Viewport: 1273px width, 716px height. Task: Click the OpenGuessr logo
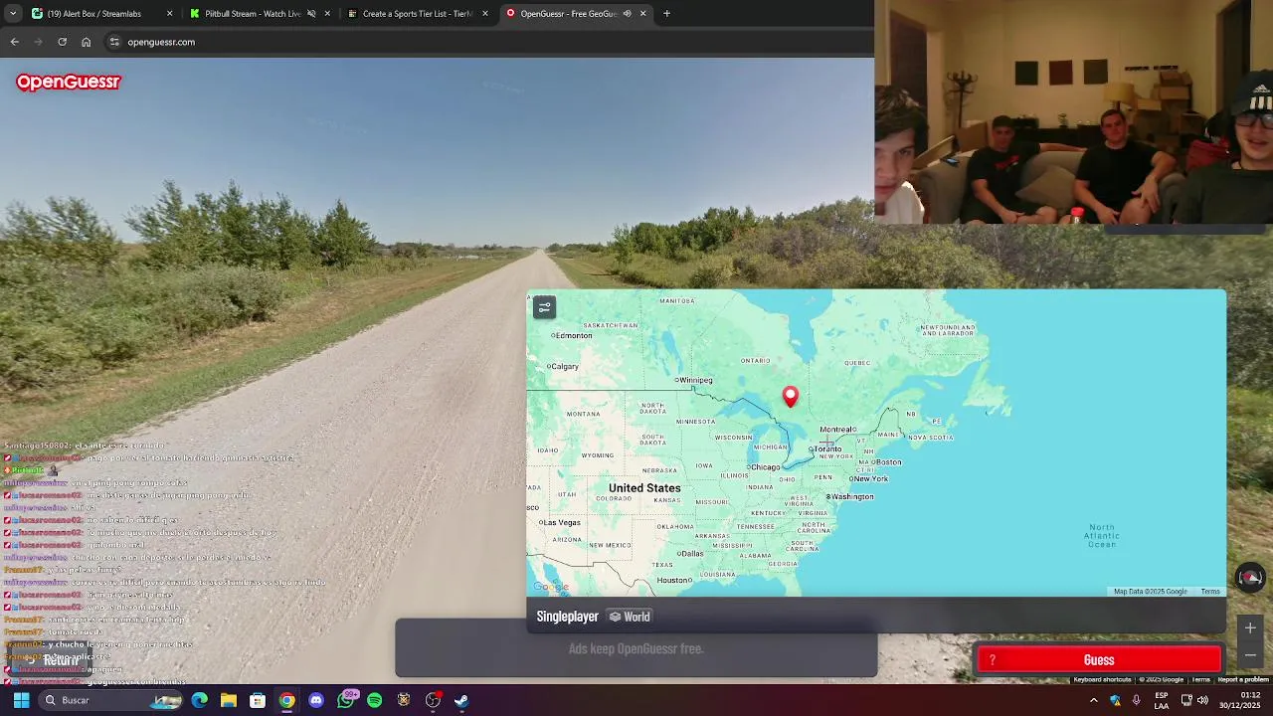point(69,83)
